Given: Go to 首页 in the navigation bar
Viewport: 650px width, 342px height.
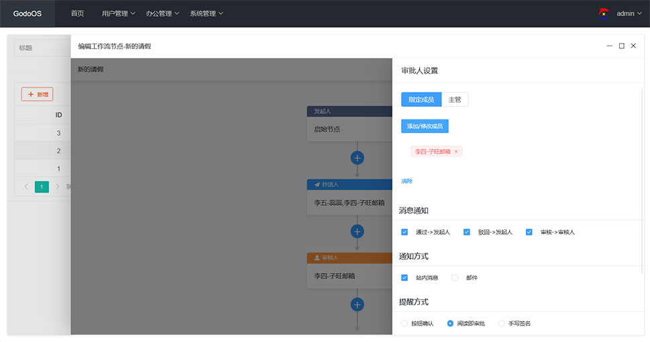Looking at the screenshot, I should click(78, 13).
